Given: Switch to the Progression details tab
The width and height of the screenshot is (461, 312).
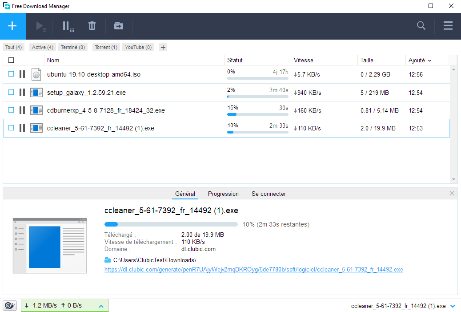Looking at the screenshot, I should [x=223, y=194].
